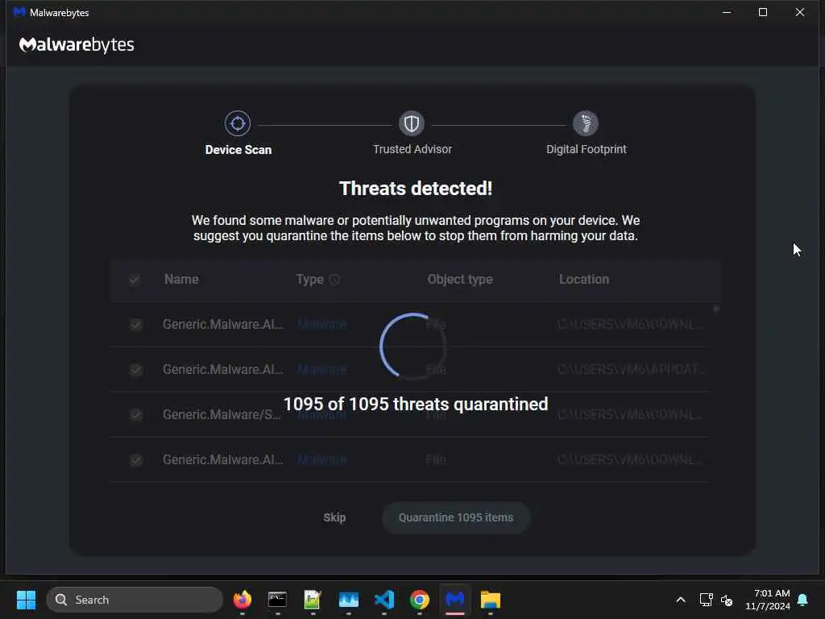Select the Trusted Advisor shield icon
The image size is (825, 619).
pos(412,123)
